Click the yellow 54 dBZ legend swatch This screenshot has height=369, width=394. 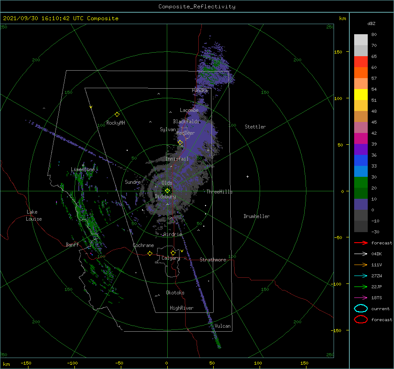coord(361,94)
